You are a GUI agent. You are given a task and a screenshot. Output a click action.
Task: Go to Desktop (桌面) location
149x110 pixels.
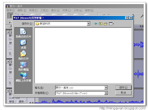click(23, 44)
